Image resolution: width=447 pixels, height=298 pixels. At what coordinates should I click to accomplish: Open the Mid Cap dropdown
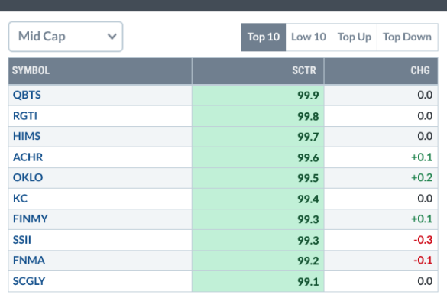point(66,37)
